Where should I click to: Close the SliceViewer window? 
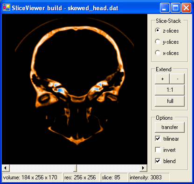186,7
